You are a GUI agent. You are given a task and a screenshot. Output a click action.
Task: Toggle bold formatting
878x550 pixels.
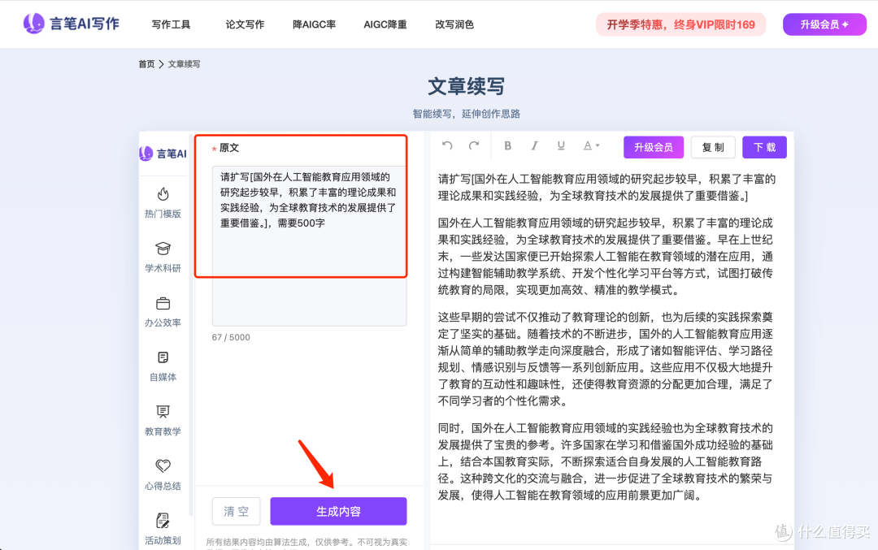click(507, 146)
